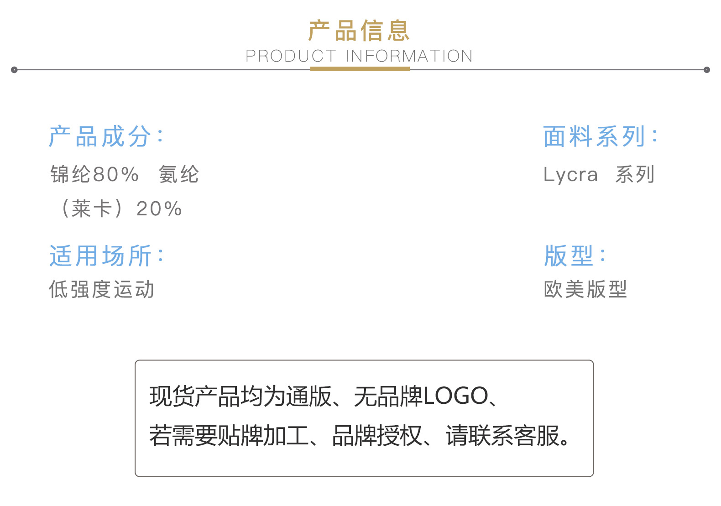
Task: Click the 现货产品均为通版 notice text
Action: pos(240,396)
